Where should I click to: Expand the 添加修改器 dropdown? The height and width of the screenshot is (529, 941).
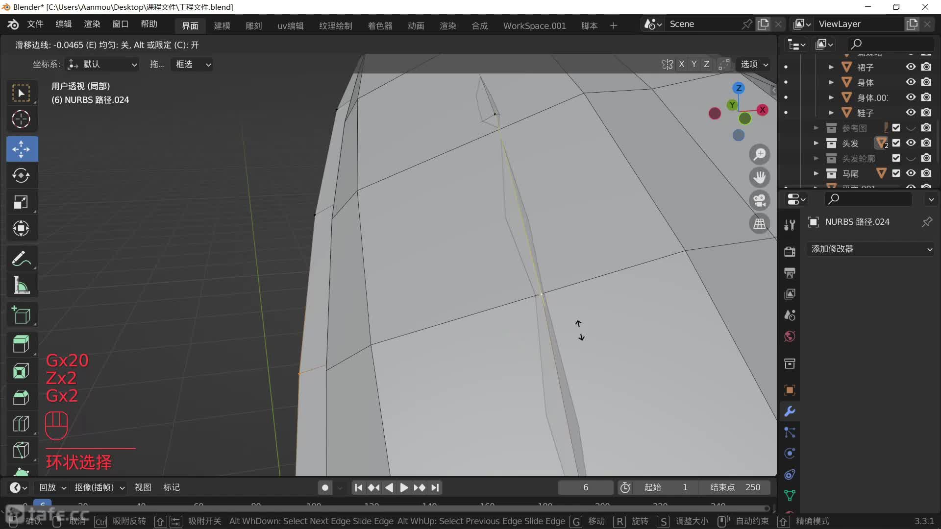(x=871, y=249)
